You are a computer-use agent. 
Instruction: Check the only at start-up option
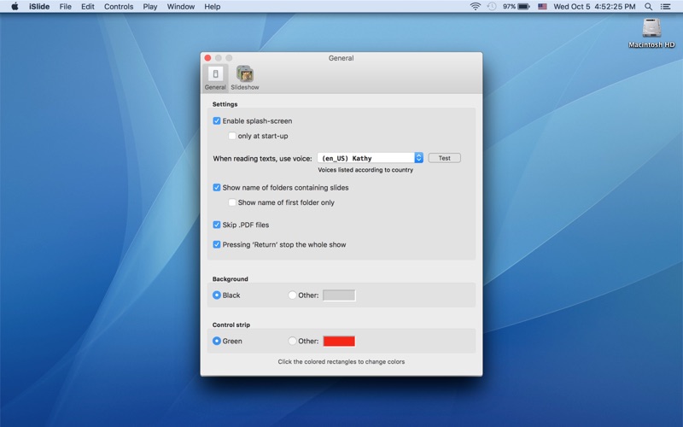click(x=232, y=136)
